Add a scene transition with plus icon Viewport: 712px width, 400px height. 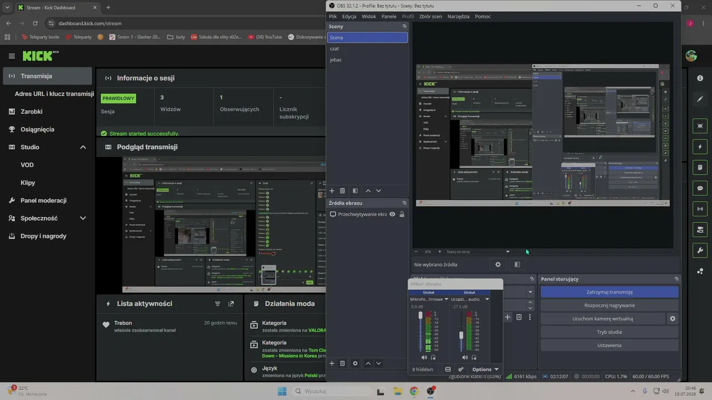(x=508, y=317)
